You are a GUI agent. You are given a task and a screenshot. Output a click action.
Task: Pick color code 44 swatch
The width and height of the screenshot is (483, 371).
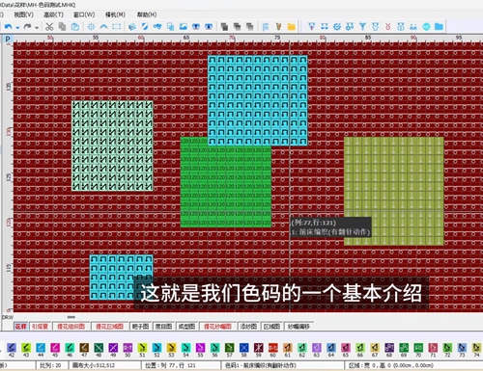point(41,348)
